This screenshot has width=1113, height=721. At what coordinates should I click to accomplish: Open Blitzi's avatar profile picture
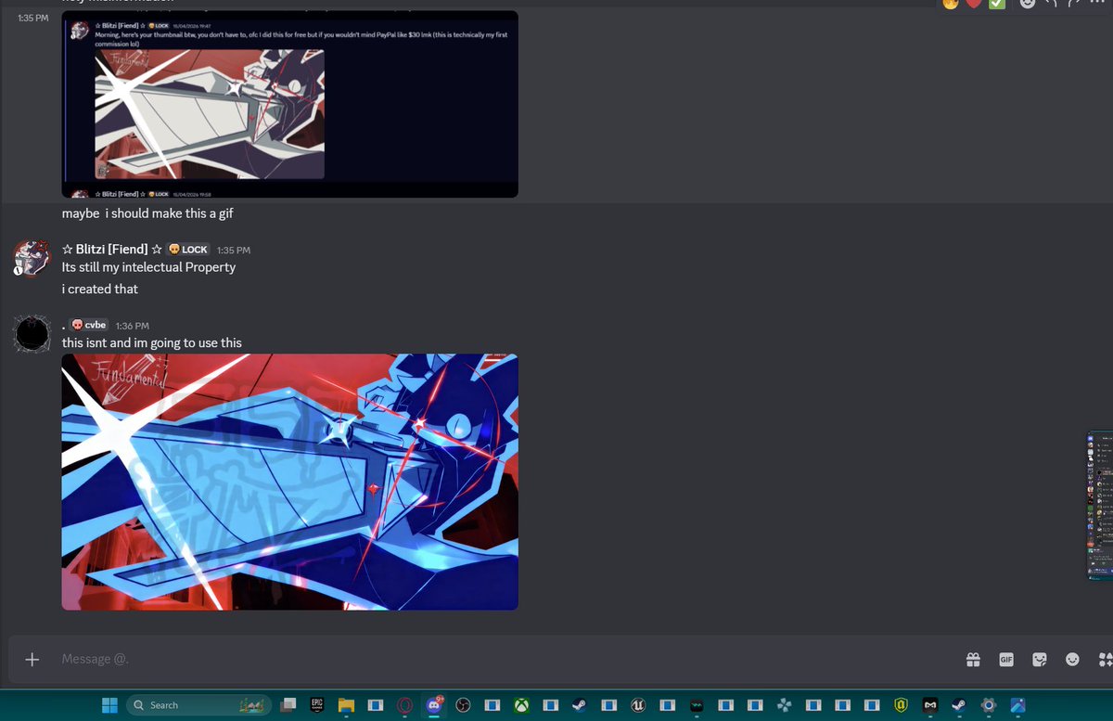click(32, 257)
